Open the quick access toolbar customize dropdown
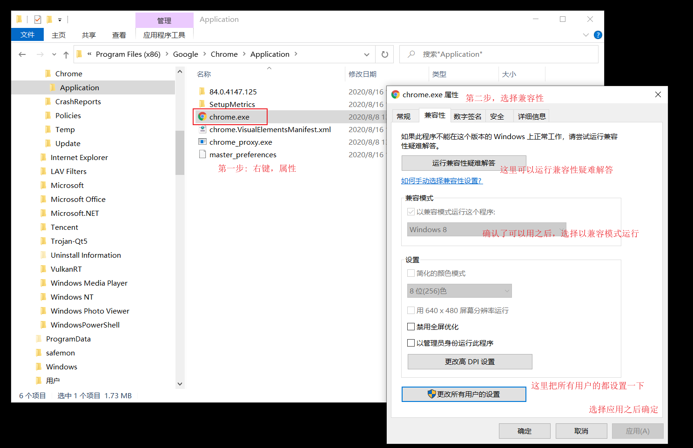Screen dimensions: 693x448 60,20
